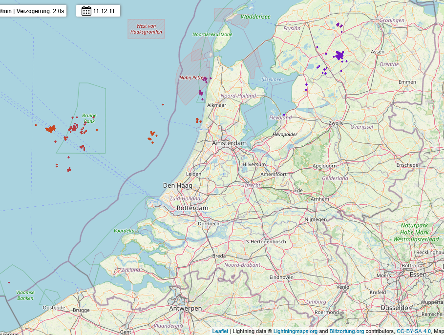Click the Enschede city label
This screenshot has width=444, height=335.
point(407,165)
